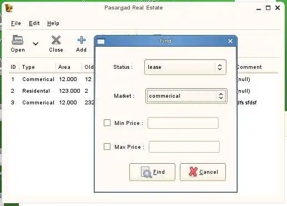Click the Status dropdown arrows

click(x=220, y=67)
